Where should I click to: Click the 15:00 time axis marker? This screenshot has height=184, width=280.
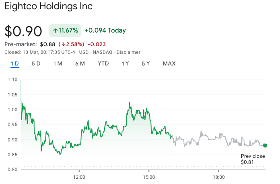149,177
